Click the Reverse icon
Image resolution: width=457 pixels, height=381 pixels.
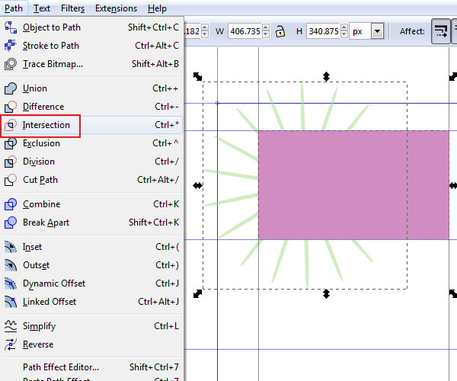point(11,344)
